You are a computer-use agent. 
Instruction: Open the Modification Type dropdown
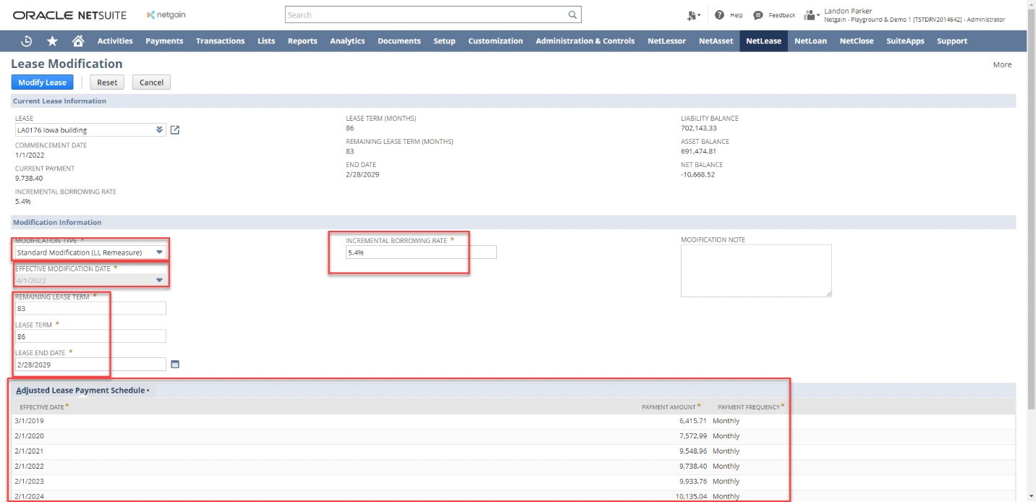(161, 250)
